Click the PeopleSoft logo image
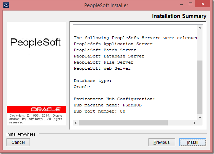This screenshot has width=214, height=154. (x=35, y=42)
